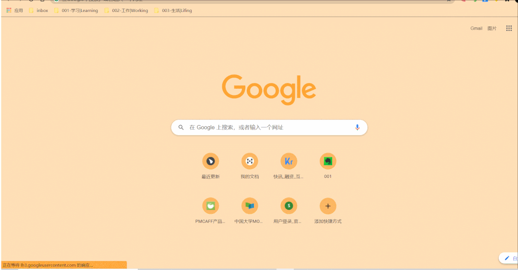Expand the 001-学习|Learning bookmark folder
Image resolution: width=518 pixels, height=270 pixels.
tap(76, 11)
